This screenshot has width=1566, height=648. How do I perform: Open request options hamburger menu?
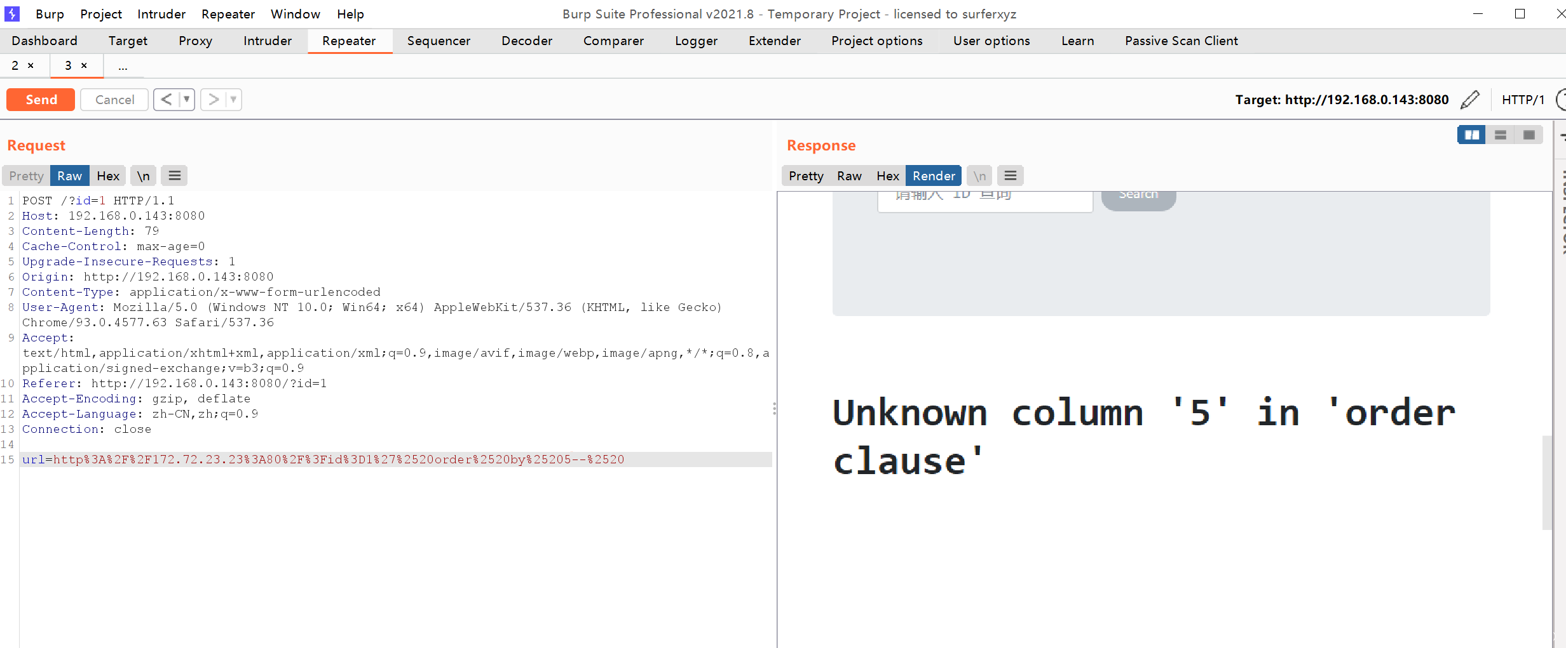[x=175, y=176]
